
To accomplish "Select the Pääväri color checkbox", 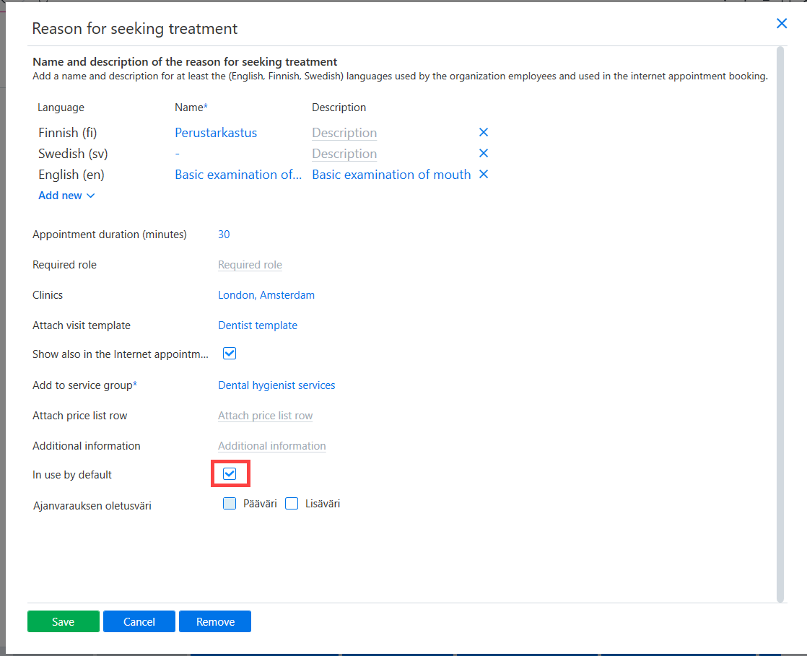I will point(230,503).
